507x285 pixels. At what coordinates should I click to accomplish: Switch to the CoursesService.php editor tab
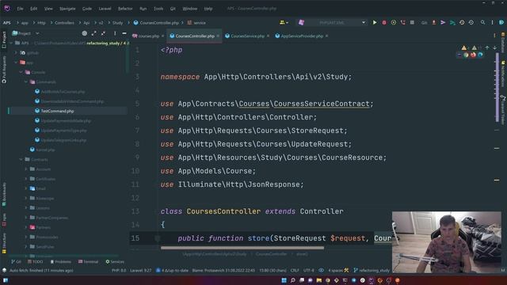click(247, 36)
